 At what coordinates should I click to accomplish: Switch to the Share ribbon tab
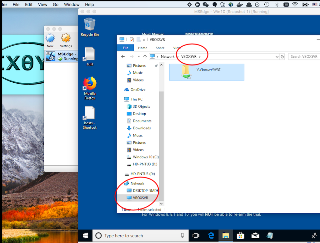tap(160, 48)
